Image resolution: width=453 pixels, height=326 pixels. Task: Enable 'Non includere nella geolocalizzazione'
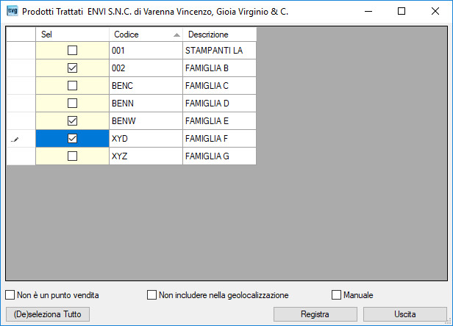[x=151, y=295]
